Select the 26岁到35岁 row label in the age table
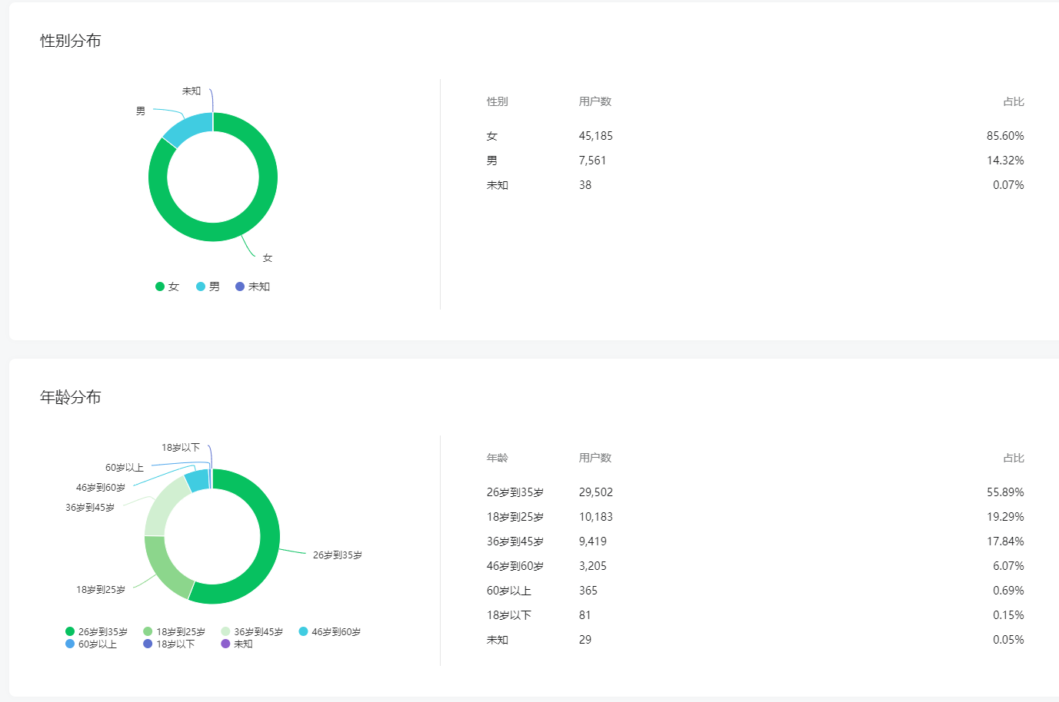This screenshot has height=702, width=1059. coord(515,492)
